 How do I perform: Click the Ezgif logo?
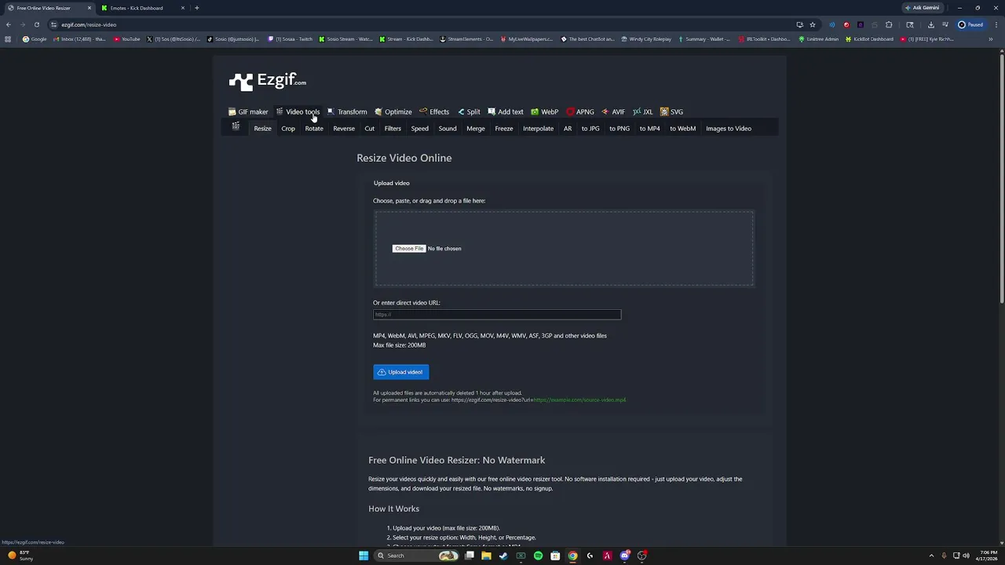[x=268, y=81]
